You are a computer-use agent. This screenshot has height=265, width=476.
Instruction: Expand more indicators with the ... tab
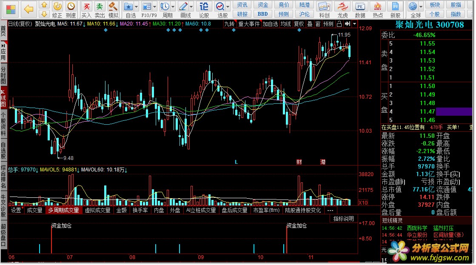[x=330, y=210]
